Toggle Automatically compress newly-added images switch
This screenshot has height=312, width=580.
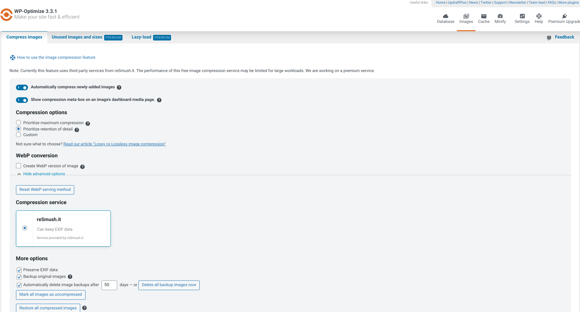22,88
